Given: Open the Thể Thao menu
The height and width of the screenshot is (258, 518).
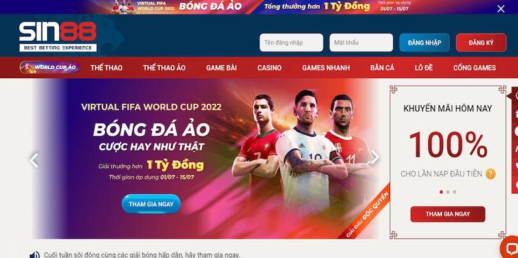Looking at the screenshot, I should 106,68.
